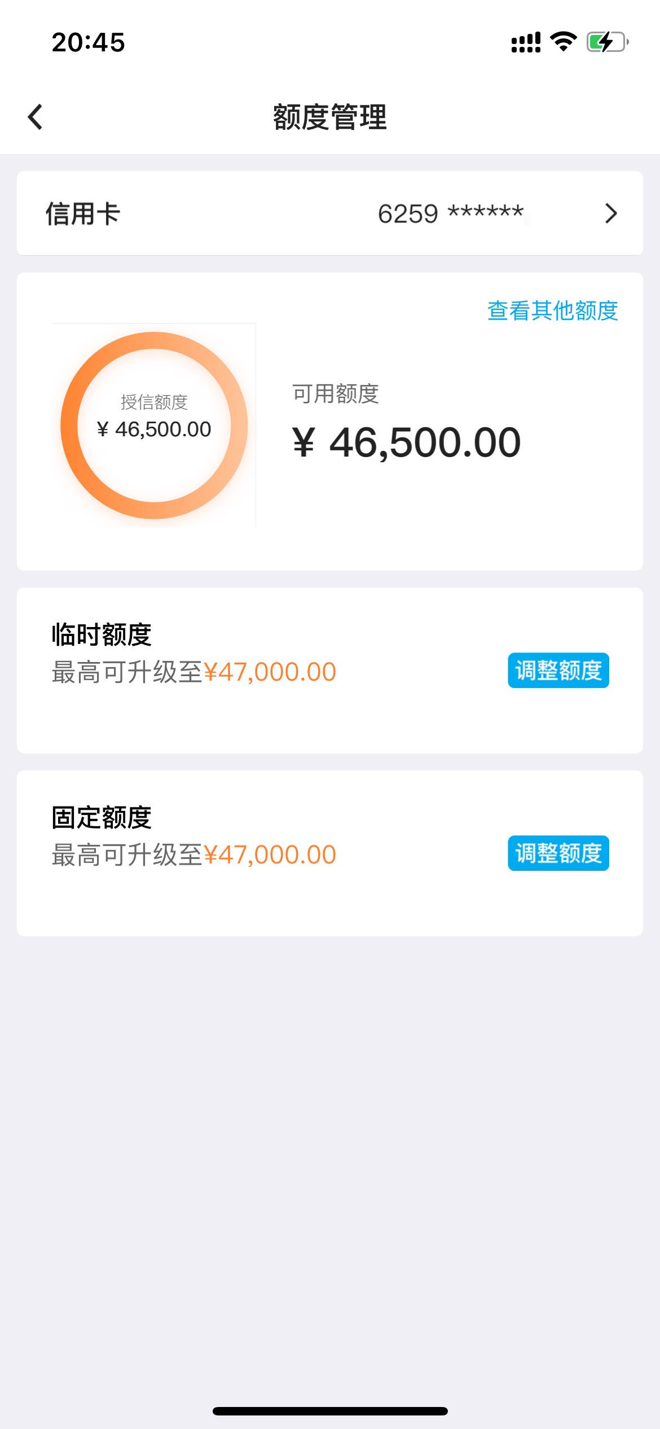Open the credit card chevron arrow
Screen dimensions: 660x1429
click(x=611, y=213)
